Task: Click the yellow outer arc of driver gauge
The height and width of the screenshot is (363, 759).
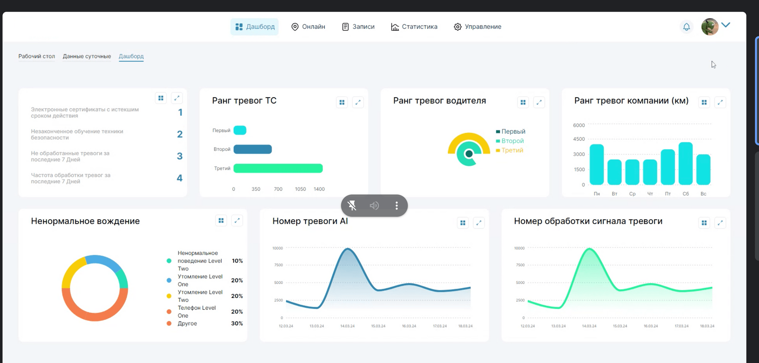Action: pos(469,136)
